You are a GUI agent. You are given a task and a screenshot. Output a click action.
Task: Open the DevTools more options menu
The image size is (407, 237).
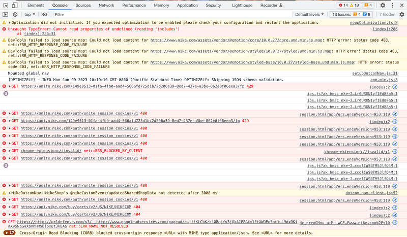click(392, 5)
